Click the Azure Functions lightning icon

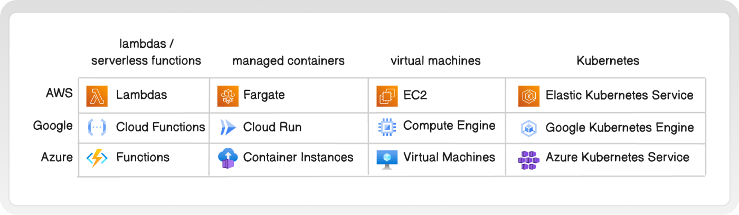tap(97, 158)
